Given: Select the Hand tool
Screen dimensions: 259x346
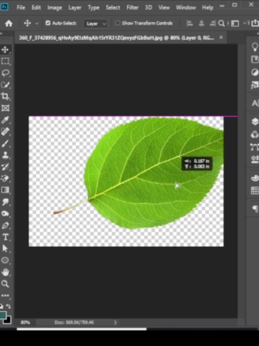Looking at the screenshot, I should [5, 272].
